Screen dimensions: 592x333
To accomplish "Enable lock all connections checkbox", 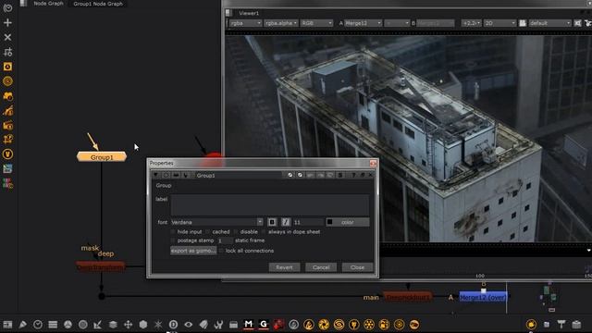I will pyautogui.click(x=221, y=251).
